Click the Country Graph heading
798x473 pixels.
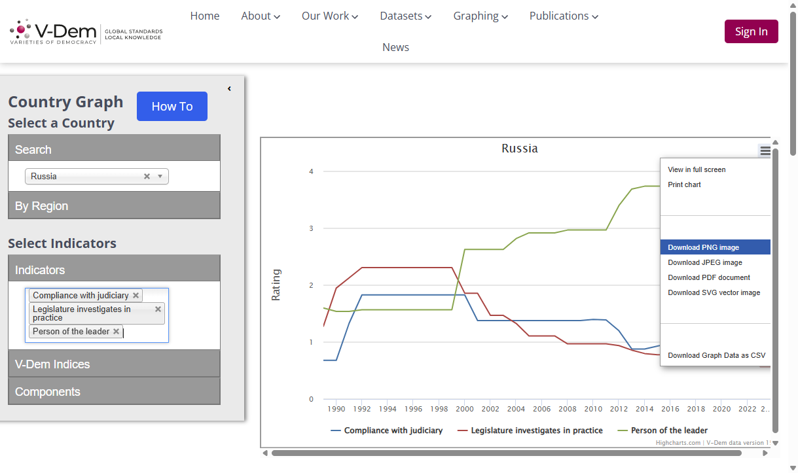tap(65, 101)
